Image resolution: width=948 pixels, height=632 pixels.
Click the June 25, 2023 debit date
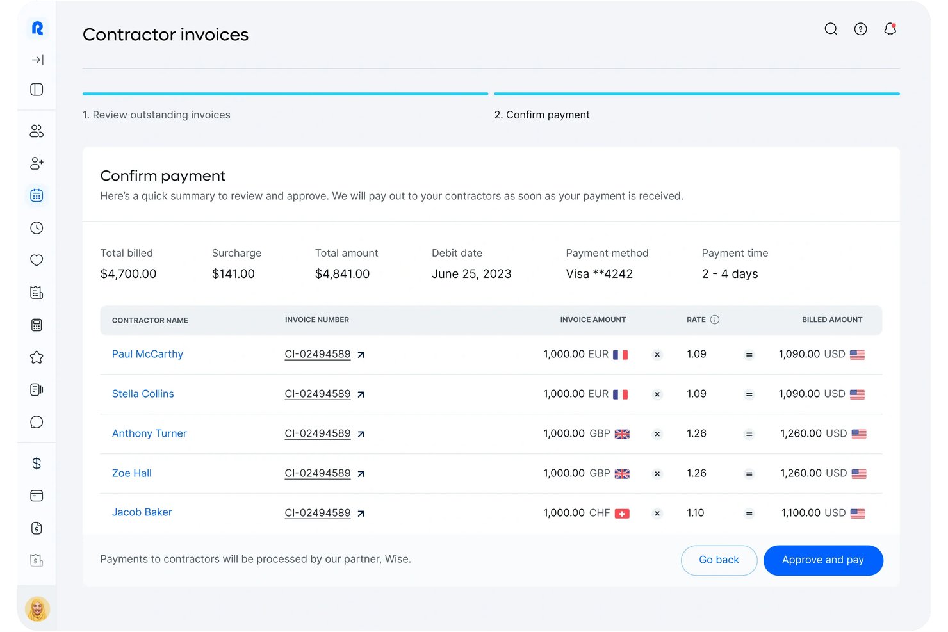point(471,274)
